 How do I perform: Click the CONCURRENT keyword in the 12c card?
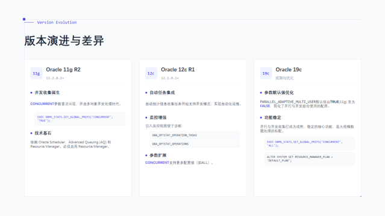(x=157, y=163)
